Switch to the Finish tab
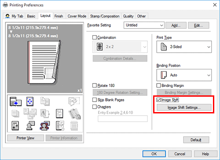The width and height of the screenshot is (220, 160). coord(59,16)
